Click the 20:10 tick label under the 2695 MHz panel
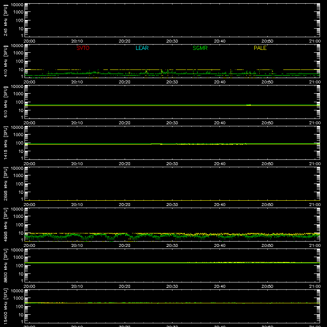 click(77, 205)
